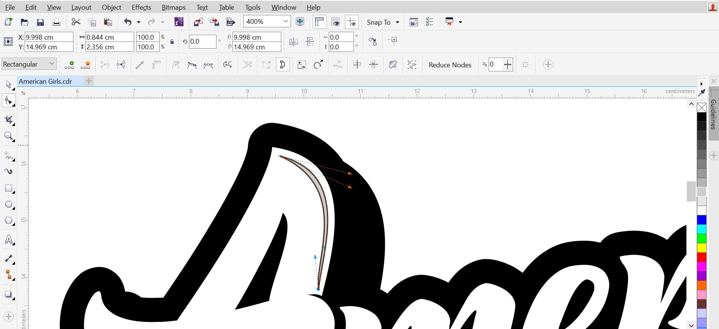This screenshot has width=719, height=329.
Task: Publish to PDF icon
Action: pyautogui.click(x=231, y=22)
